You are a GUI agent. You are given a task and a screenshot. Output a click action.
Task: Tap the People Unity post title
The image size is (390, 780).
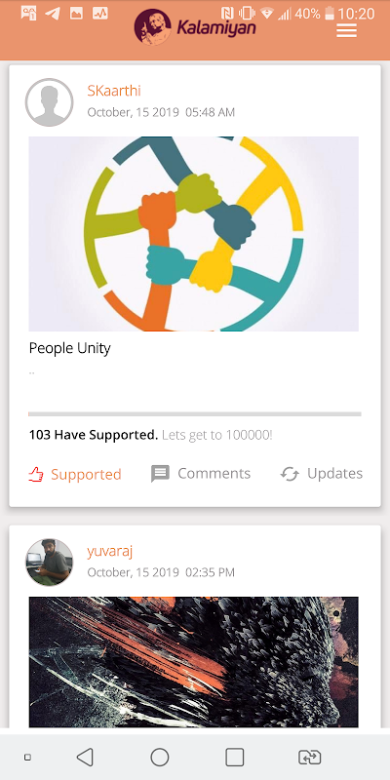69,348
